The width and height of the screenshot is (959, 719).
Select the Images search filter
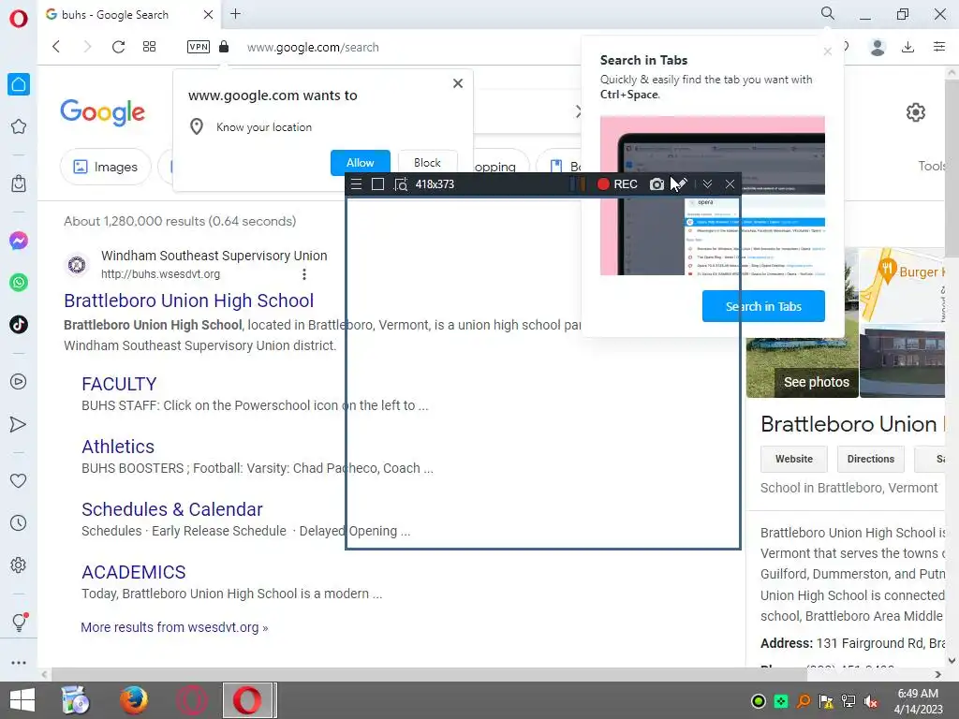(105, 167)
